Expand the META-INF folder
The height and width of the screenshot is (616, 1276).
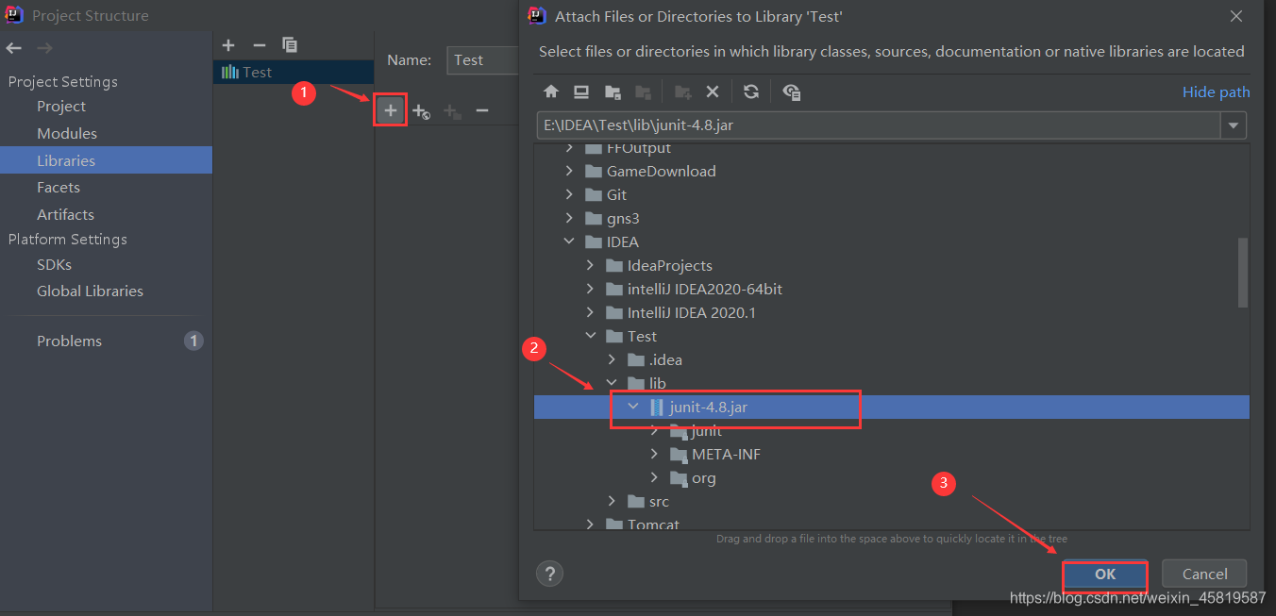[654, 454]
